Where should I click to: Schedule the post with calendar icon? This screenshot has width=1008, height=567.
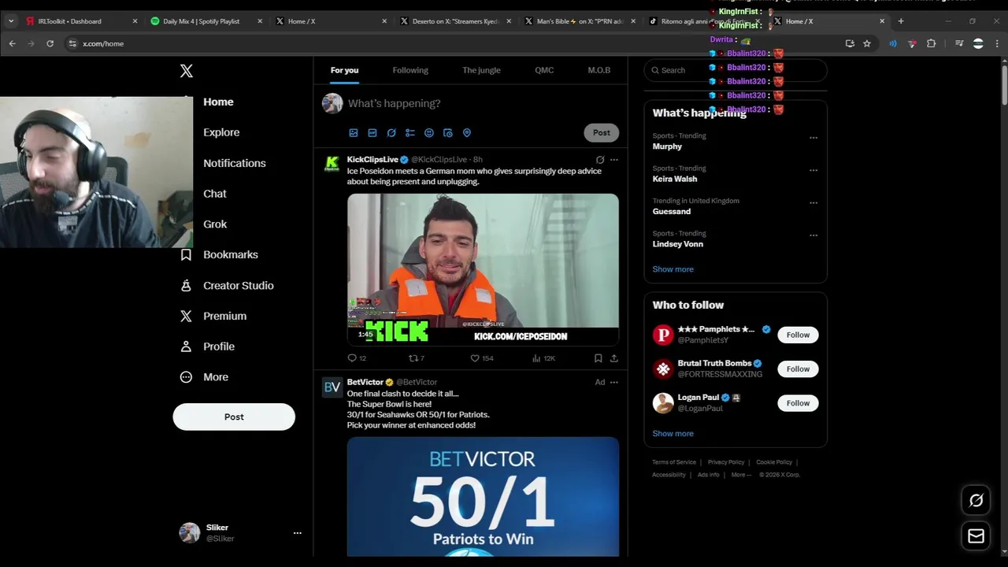point(448,133)
